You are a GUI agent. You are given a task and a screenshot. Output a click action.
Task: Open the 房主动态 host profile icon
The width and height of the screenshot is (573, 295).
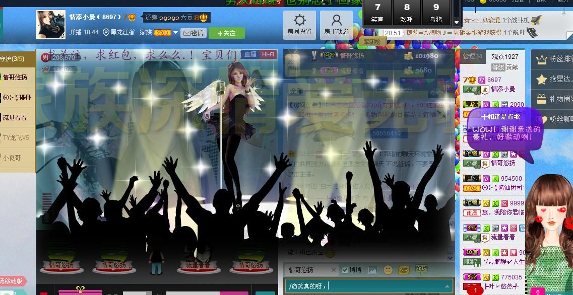(x=336, y=25)
